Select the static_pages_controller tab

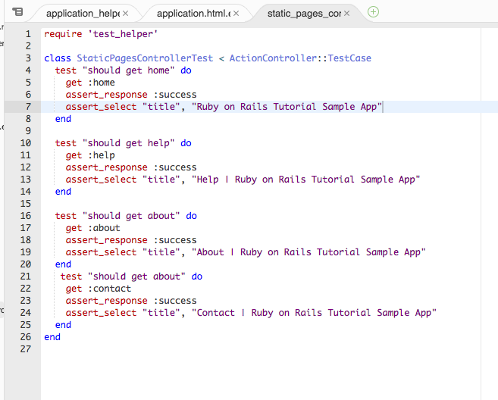point(304,14)
